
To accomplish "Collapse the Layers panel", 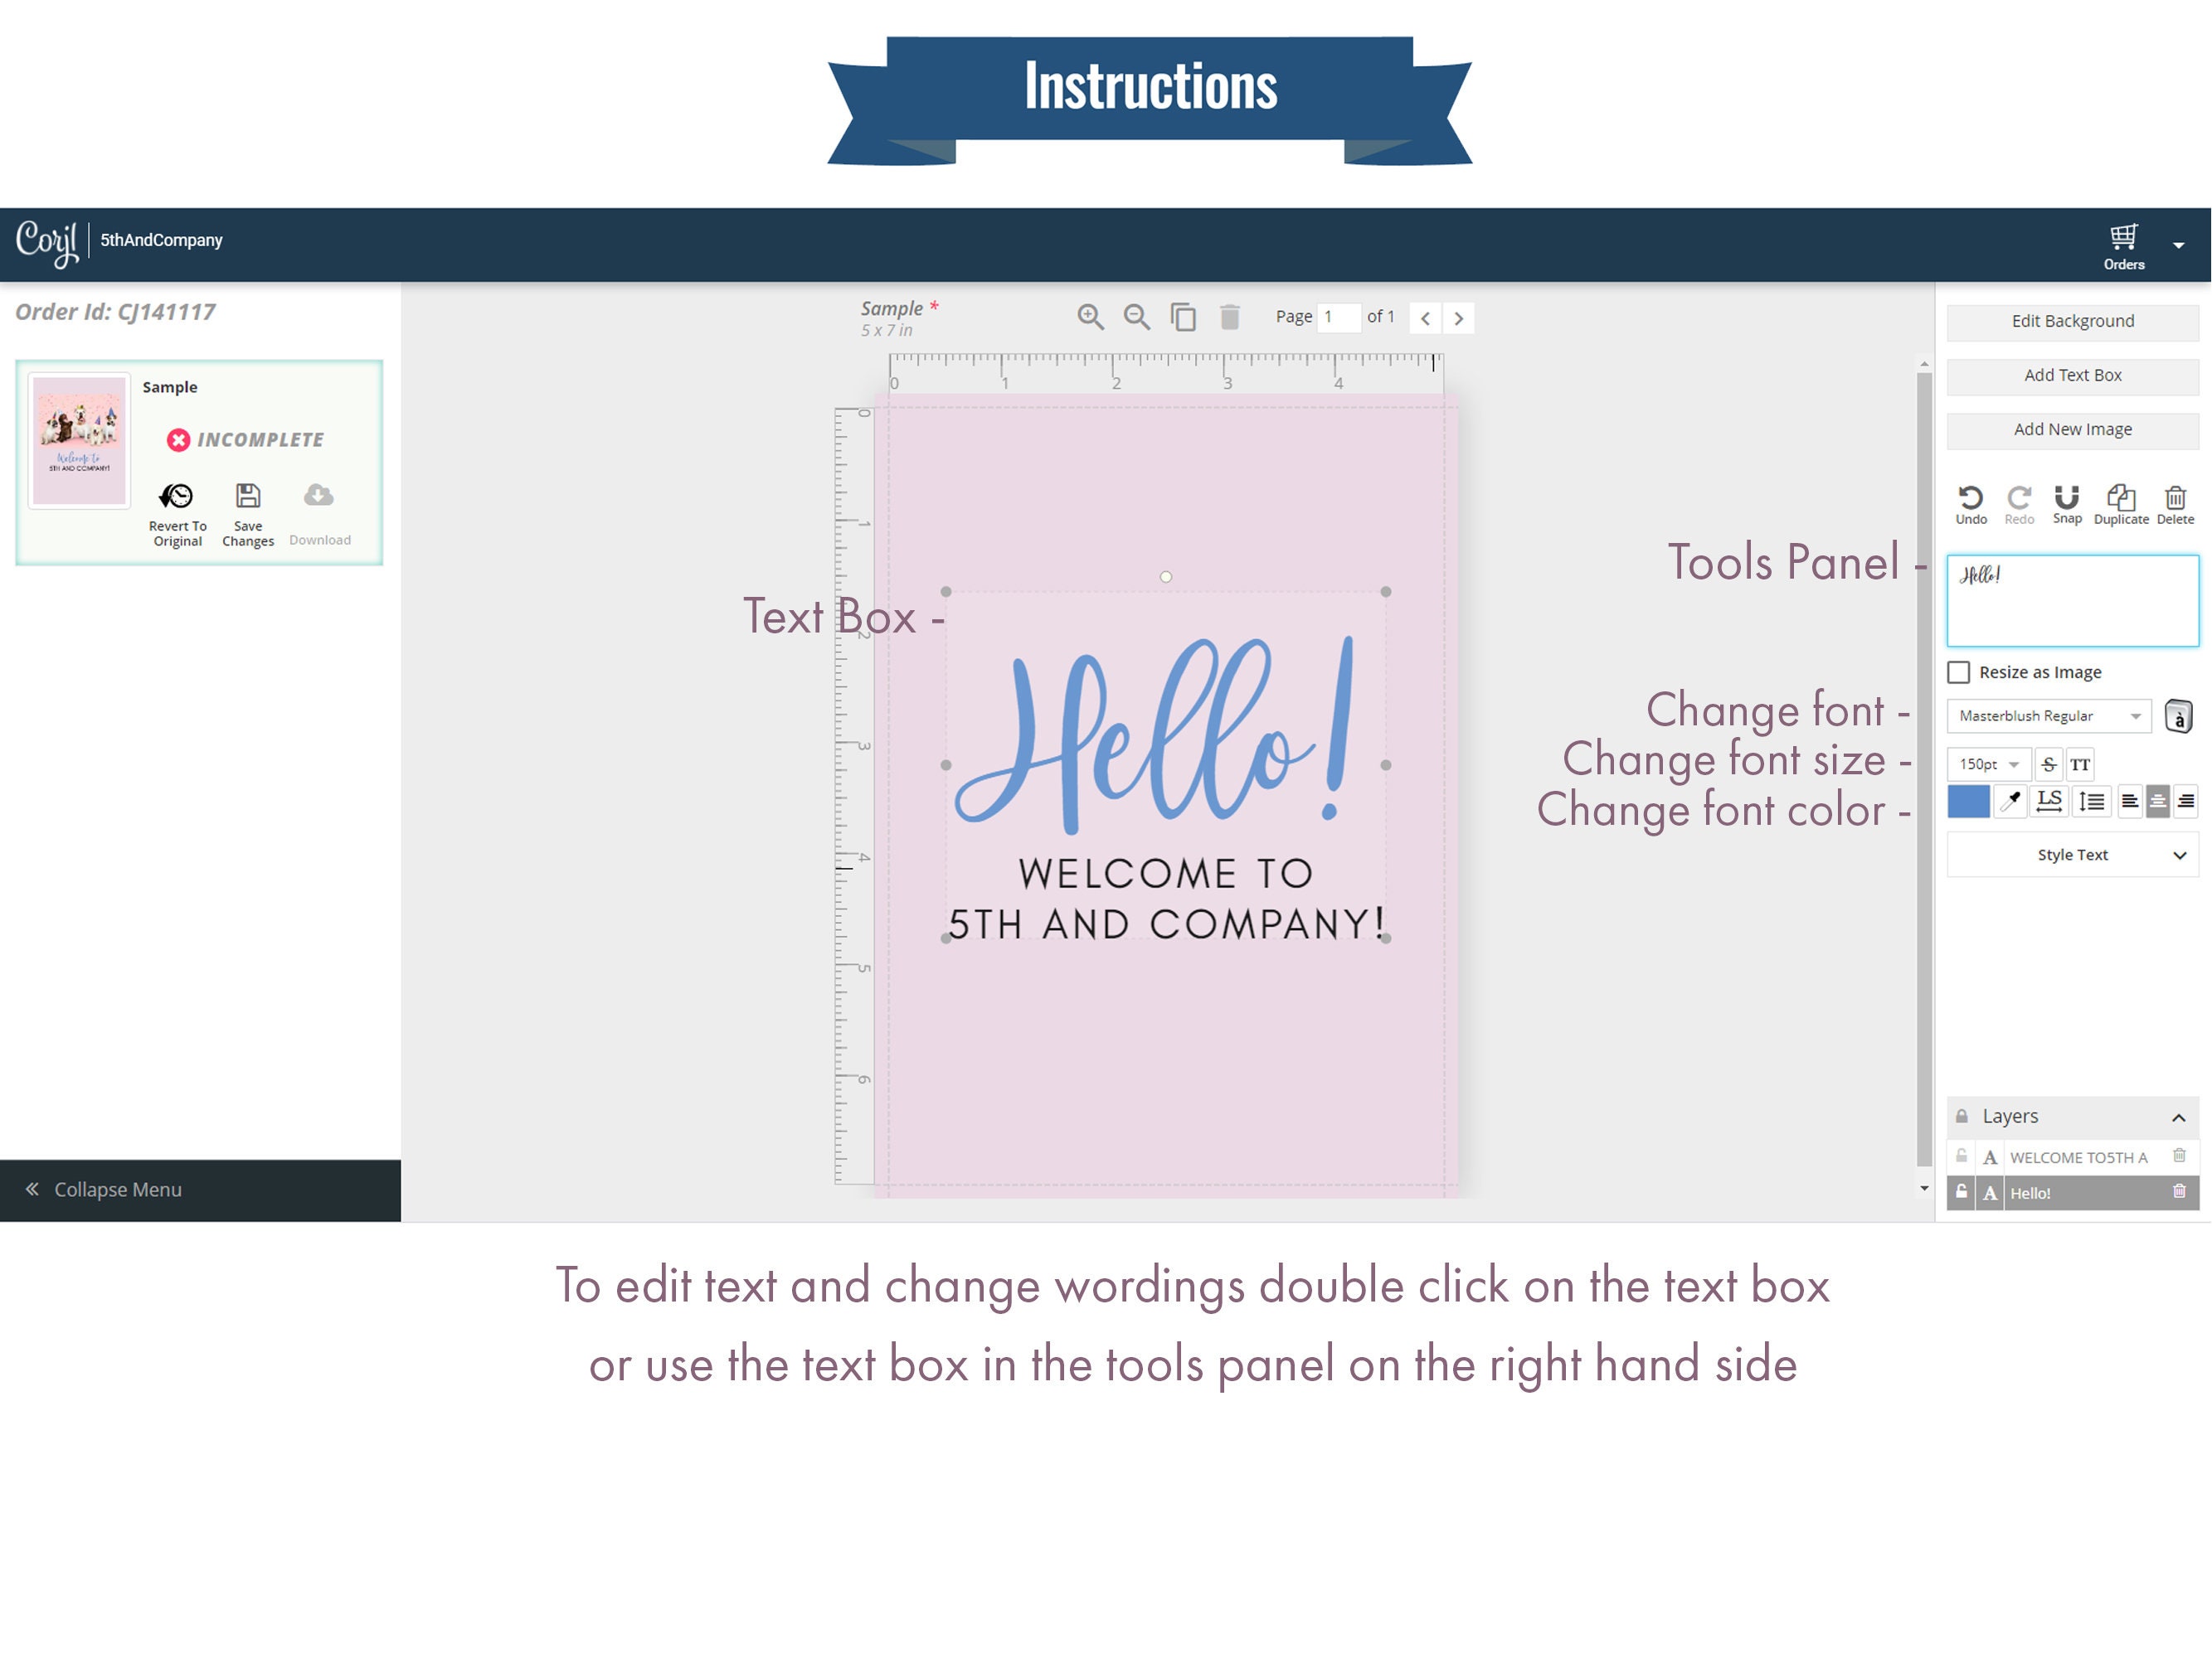I will pos(2180,1117).
